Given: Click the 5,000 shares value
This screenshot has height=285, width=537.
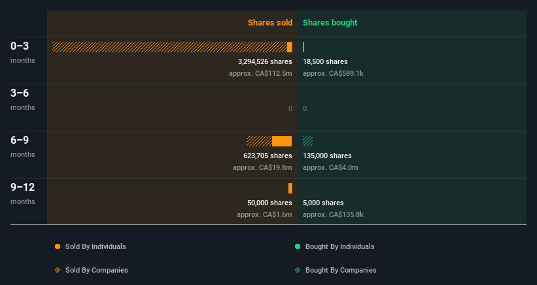Looking at the screenshot, I should pyautogui.click(x=323, y=203).
